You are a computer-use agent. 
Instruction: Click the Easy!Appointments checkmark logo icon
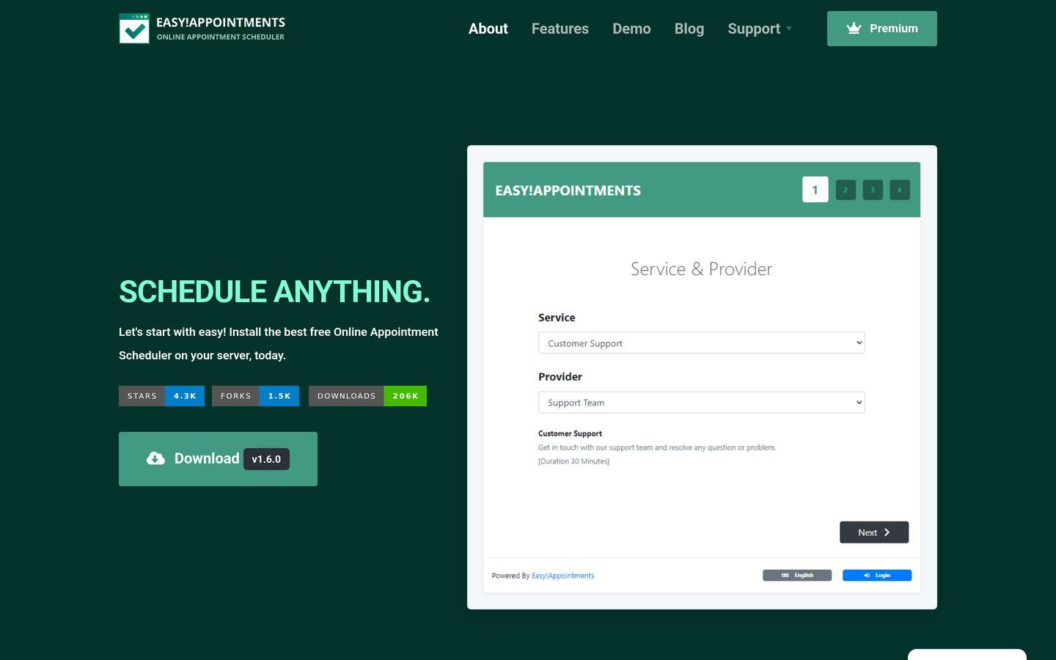coord(134,29)
